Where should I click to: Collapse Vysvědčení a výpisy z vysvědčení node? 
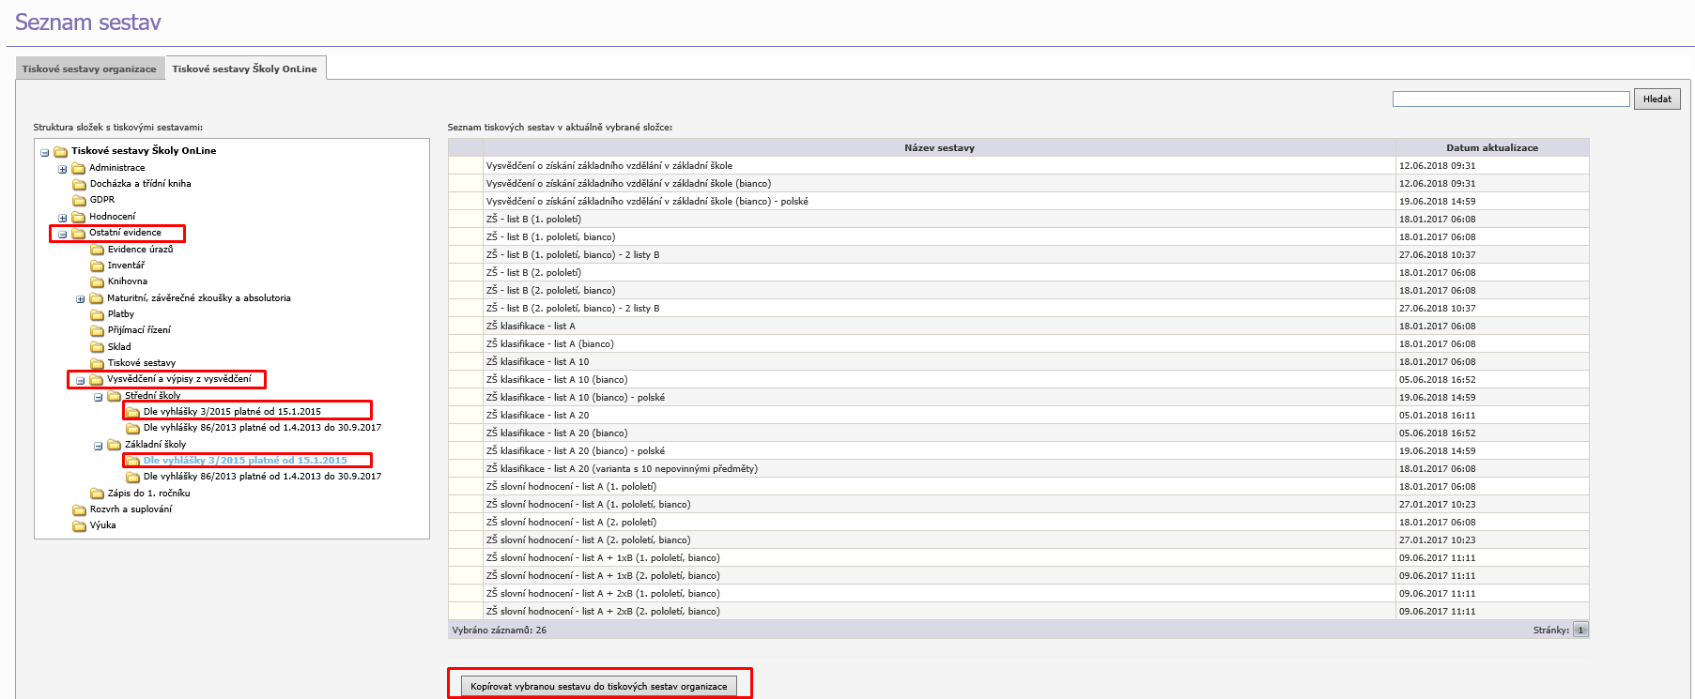tap(81, 380)
